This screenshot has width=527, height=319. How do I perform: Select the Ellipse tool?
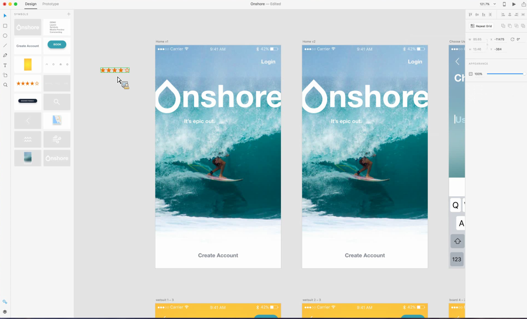pos(5,37)
